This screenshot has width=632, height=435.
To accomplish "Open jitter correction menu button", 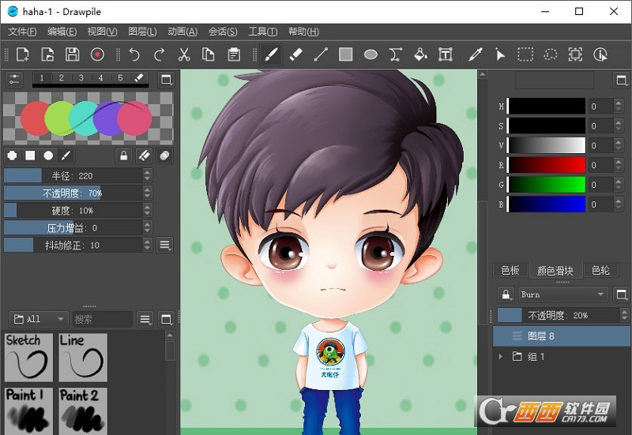I will coord(165,245).
